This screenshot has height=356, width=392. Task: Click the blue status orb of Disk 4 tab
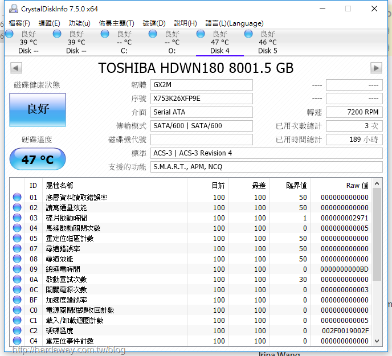[x=201, y=34]
